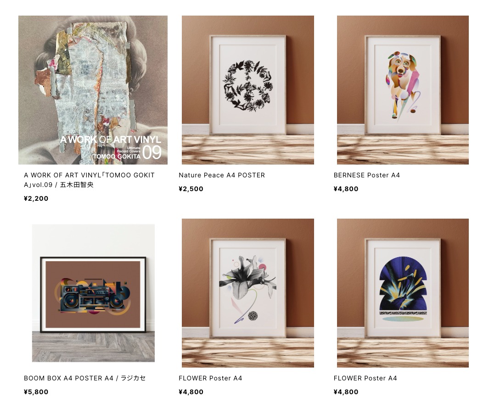Screen dimensions: 489x407
Task: Click the Nature Peace poster thumbnail
Action: [248, 90]
